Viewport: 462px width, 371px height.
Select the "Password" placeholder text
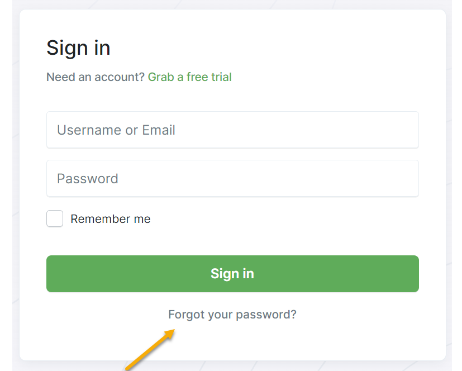pyautogui.click(x=88, y=179)
